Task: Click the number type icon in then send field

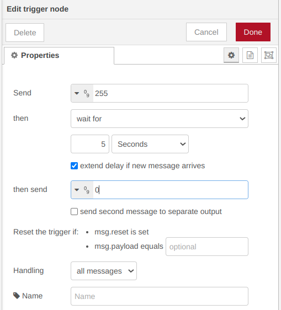Action: 87,190
